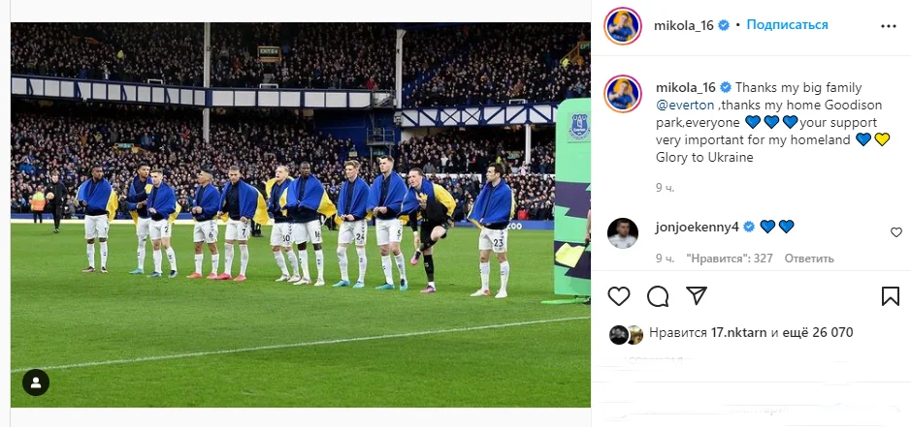Click Ответить under jonjoekenny4's comment
Screen dimensions: 911x427
click(807, 259)
